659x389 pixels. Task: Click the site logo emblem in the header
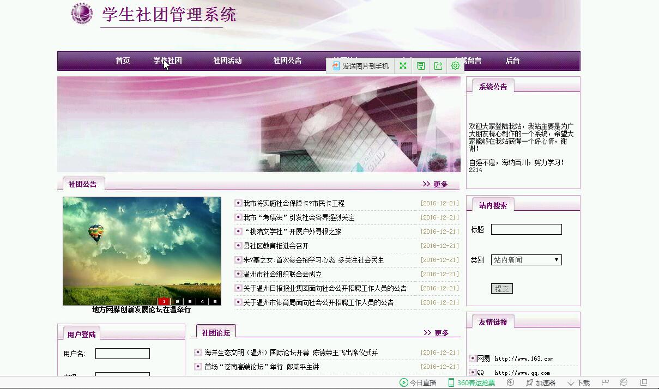tap(82, 14)
